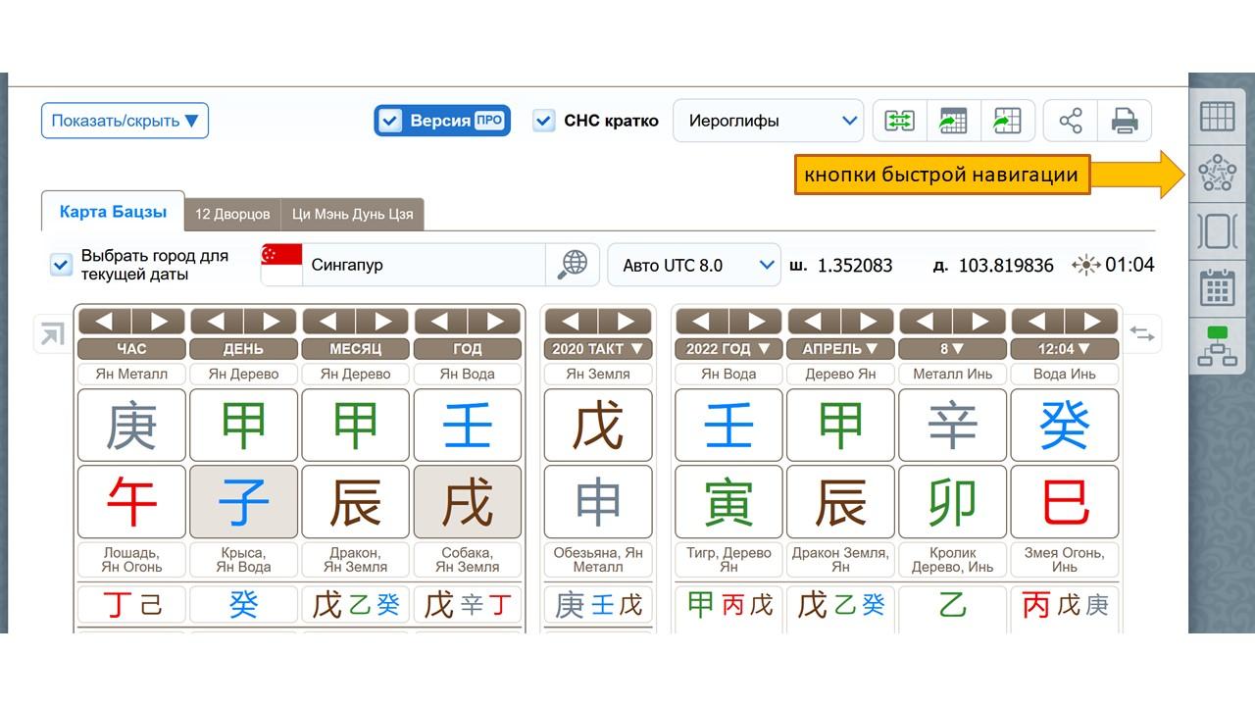Open the five elements diagram sidebar icon
Viewport: 1255px width, 706px height.
1217,175
